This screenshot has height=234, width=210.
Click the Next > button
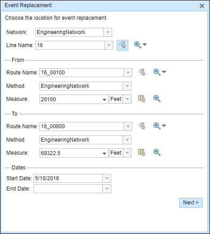point(191,203)
